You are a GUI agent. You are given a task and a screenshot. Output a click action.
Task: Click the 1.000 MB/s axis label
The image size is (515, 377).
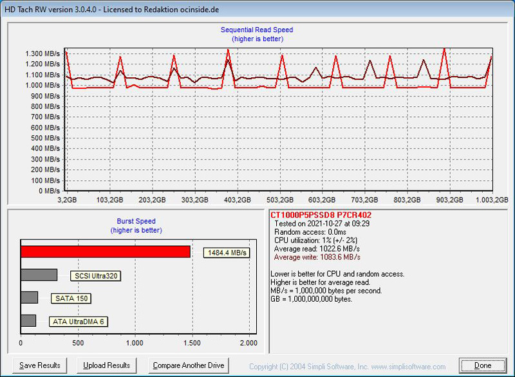[x=42, y=86]
